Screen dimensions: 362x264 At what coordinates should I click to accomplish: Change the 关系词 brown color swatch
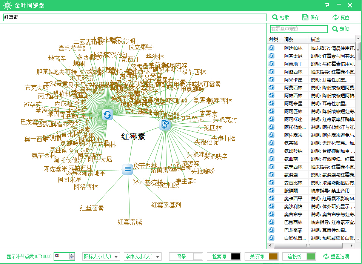point(273,256)
